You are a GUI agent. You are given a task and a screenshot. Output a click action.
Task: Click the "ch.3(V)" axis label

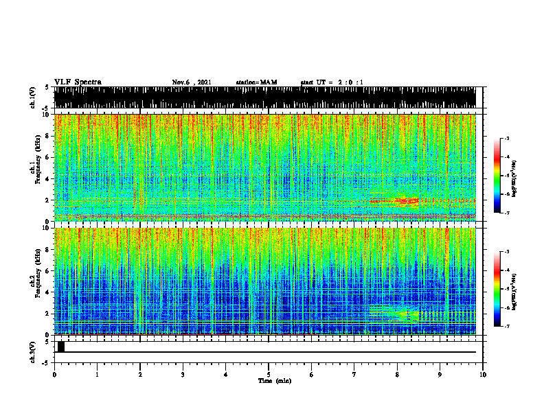click(33, 352)
